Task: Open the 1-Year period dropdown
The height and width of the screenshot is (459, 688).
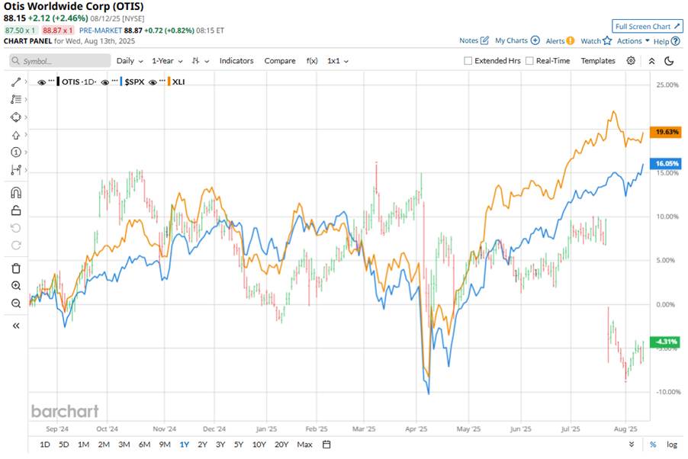Action: coord(167,61)
